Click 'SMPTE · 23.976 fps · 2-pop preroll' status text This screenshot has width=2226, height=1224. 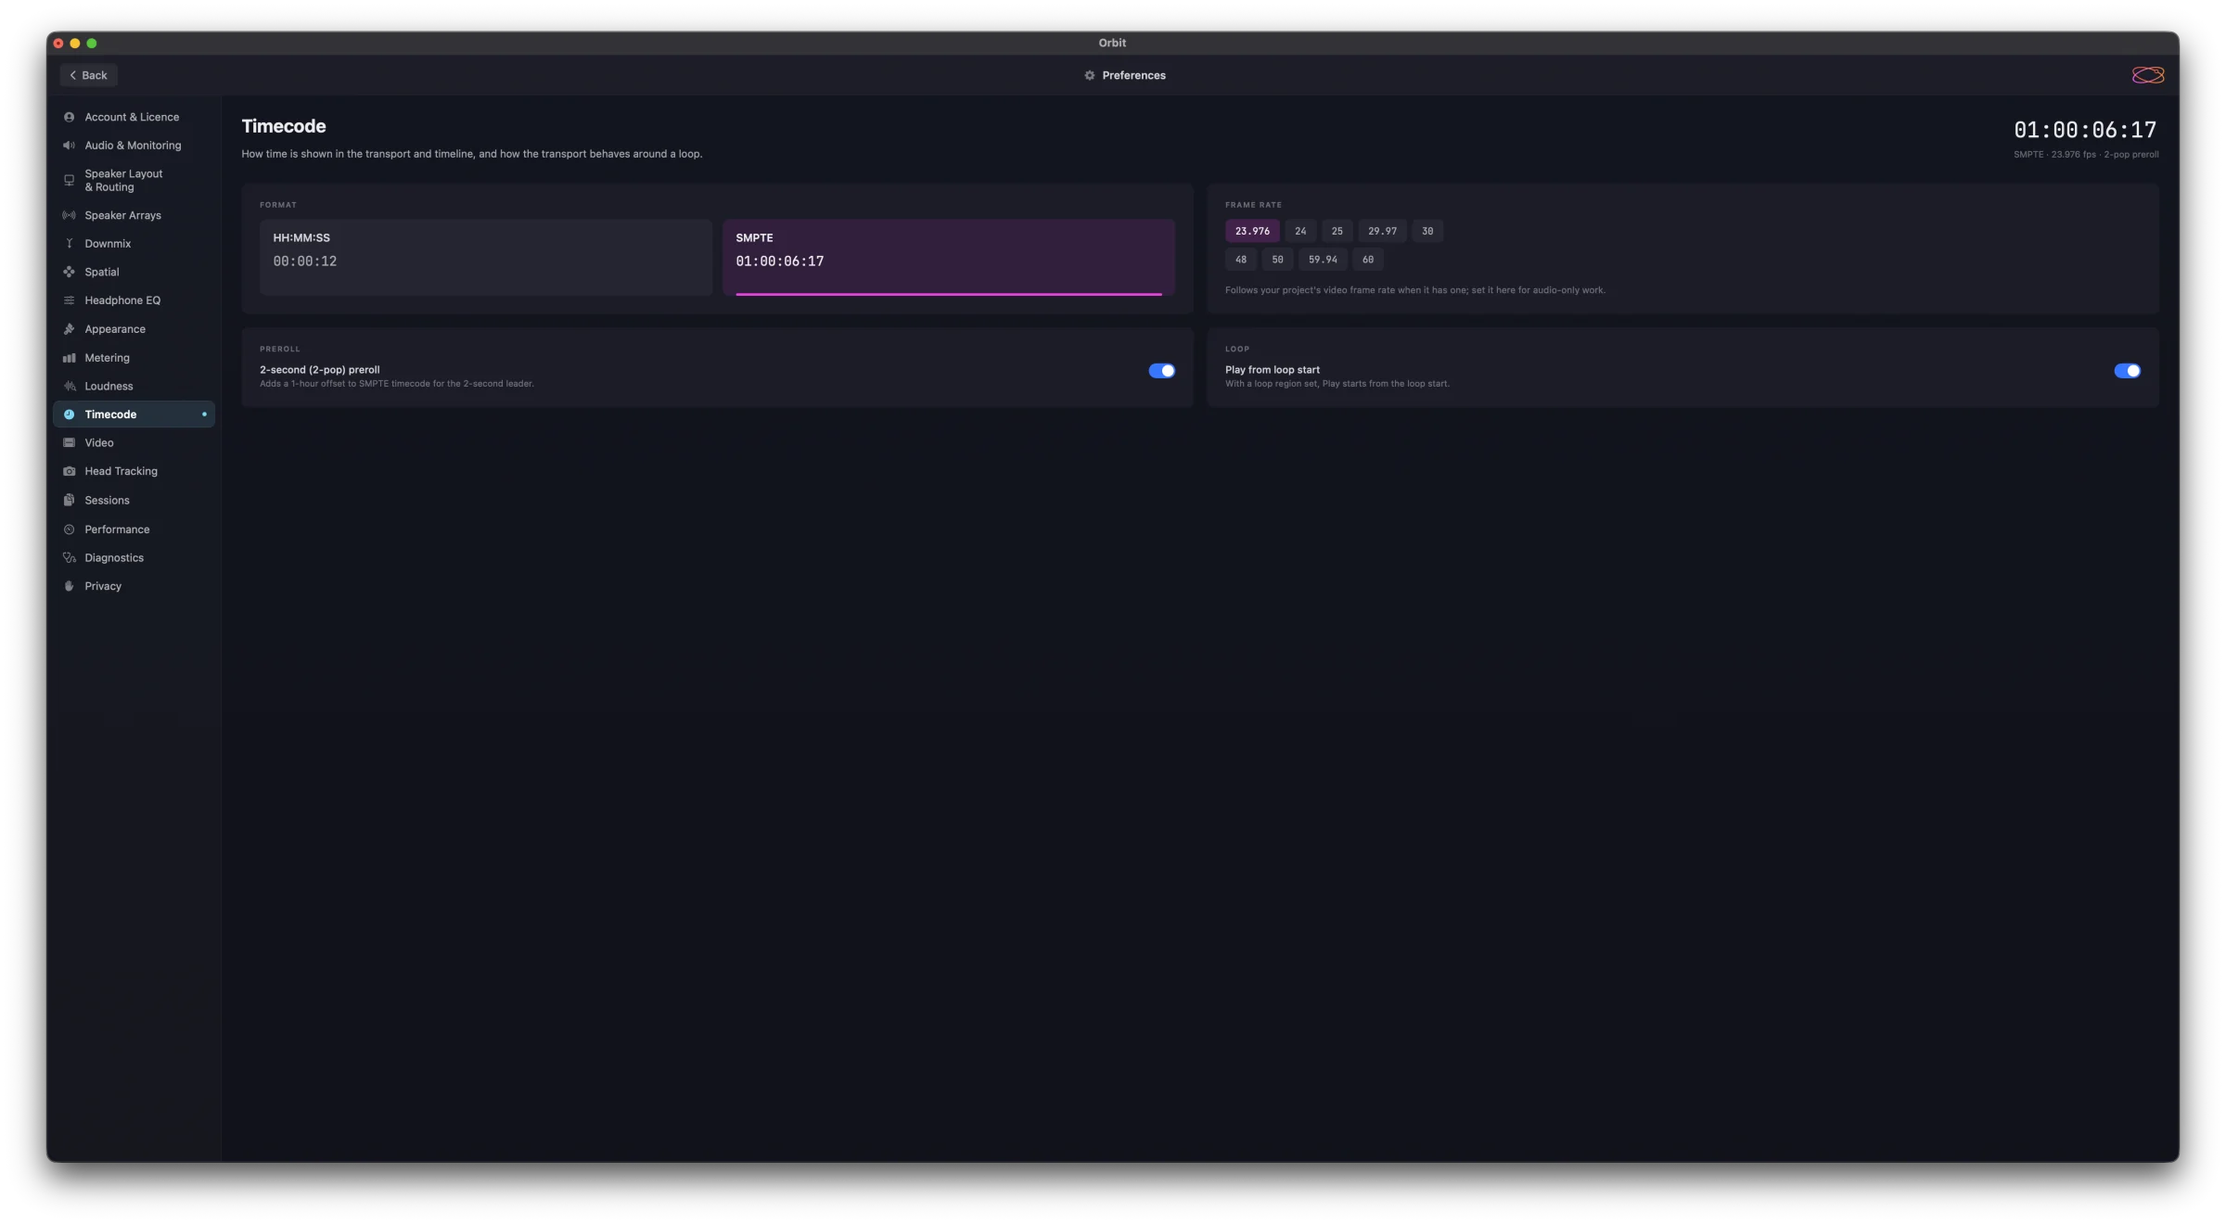(2086, 155)
